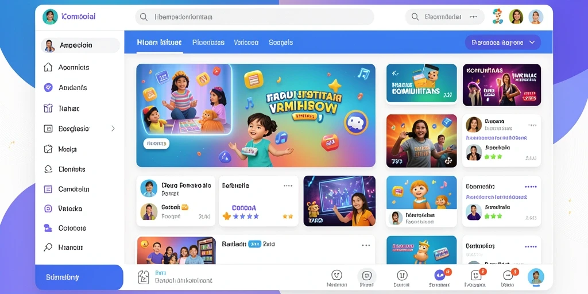Open purple dots menu on Dorimoitos card
Viewport: 588px width, 294px height.
(531, 247)
